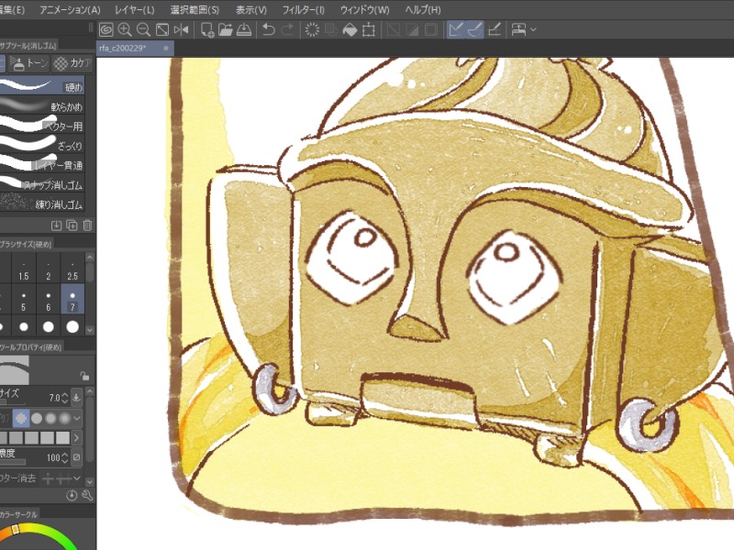Open the フィルター(I) menu
This screenshot has width=734, height=550.
point(304,9)
